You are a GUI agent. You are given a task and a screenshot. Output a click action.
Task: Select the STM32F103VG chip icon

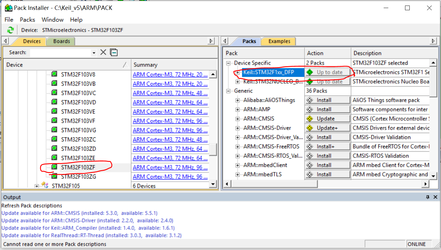[x=54, y=130]
